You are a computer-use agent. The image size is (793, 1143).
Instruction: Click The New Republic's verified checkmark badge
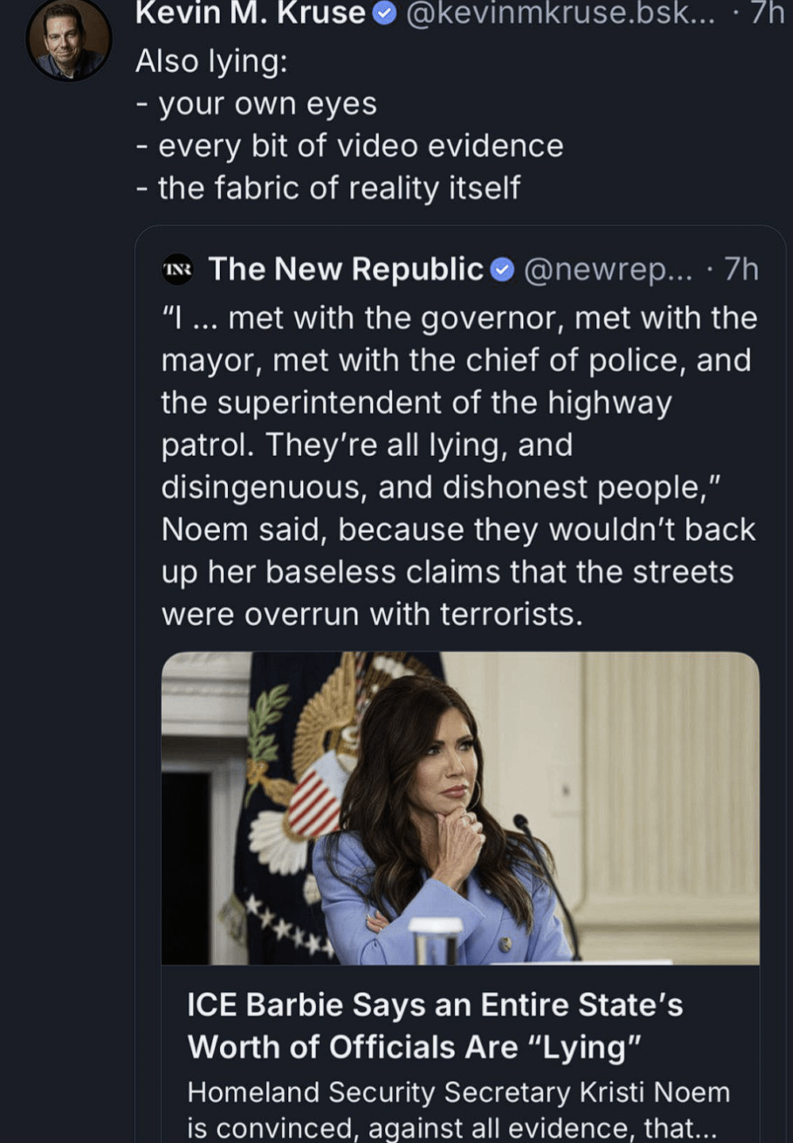coord(502,270)
